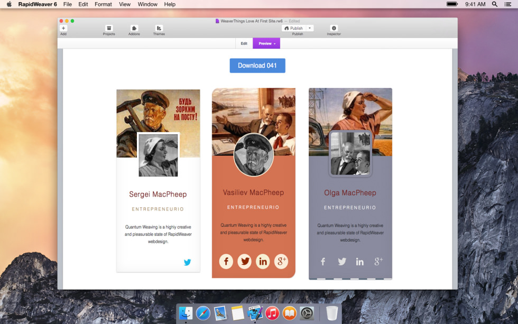The height and width of the screenshot is (324, 518).
Task: Click the Publish button
Action: pyautogui.click(x=294, y=29)
